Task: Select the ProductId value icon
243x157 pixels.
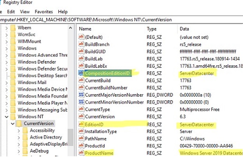Action: coord(81,146)
